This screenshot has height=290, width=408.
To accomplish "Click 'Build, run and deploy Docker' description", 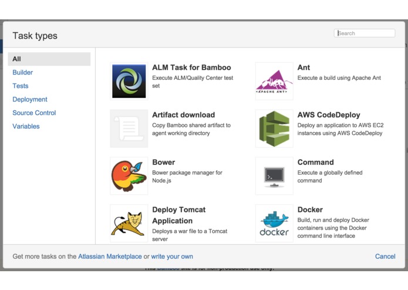I will 333,228.
